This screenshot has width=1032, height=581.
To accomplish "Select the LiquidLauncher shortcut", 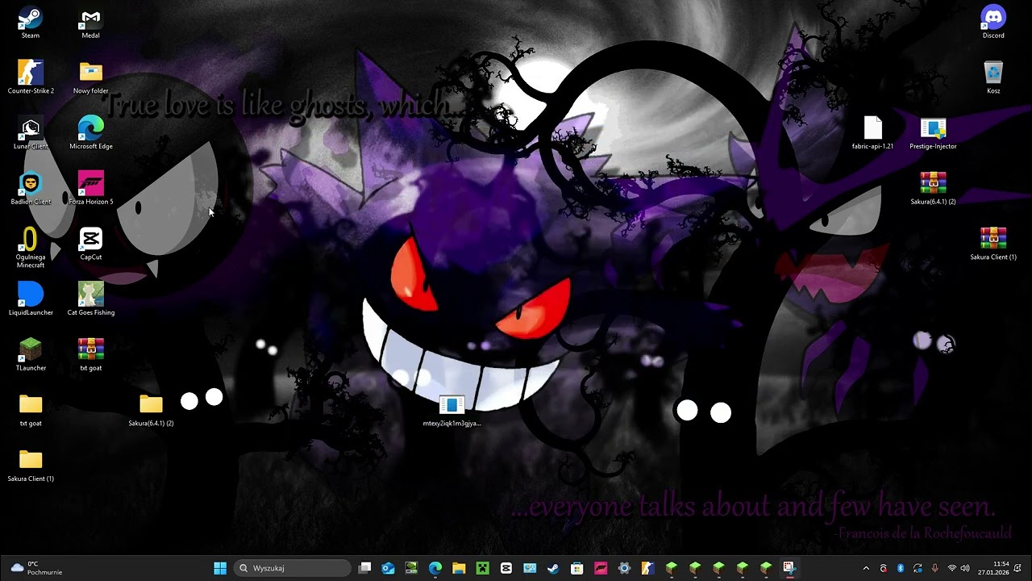I will pyautogui.click(x=31, y=299).
